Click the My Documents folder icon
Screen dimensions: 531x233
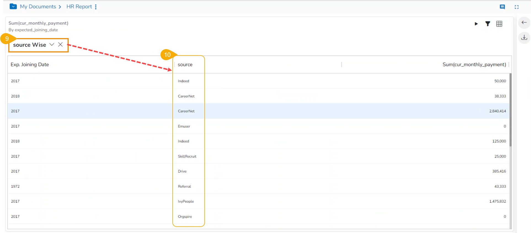[13, 6]
